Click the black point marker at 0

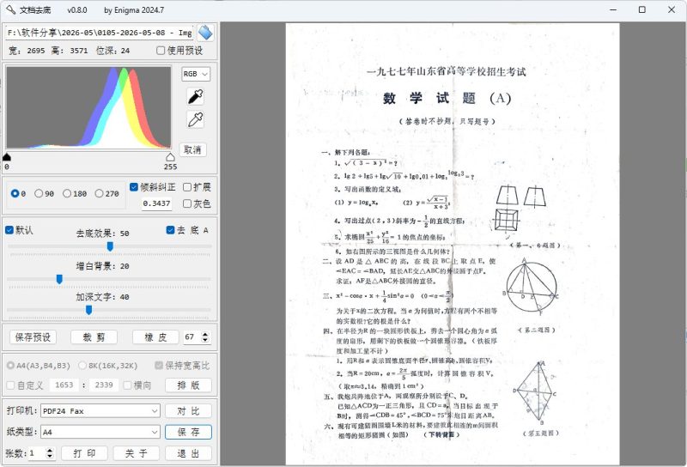[x=7, y=157]
